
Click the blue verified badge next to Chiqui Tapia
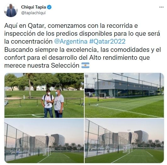point(49,7)
